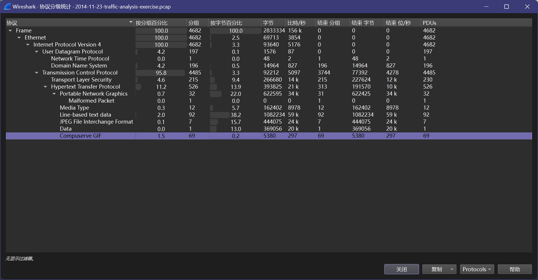Viewport: 538px width, 280px height.
Task: Select Transport Layer Security row
Action: click(269, 80)
